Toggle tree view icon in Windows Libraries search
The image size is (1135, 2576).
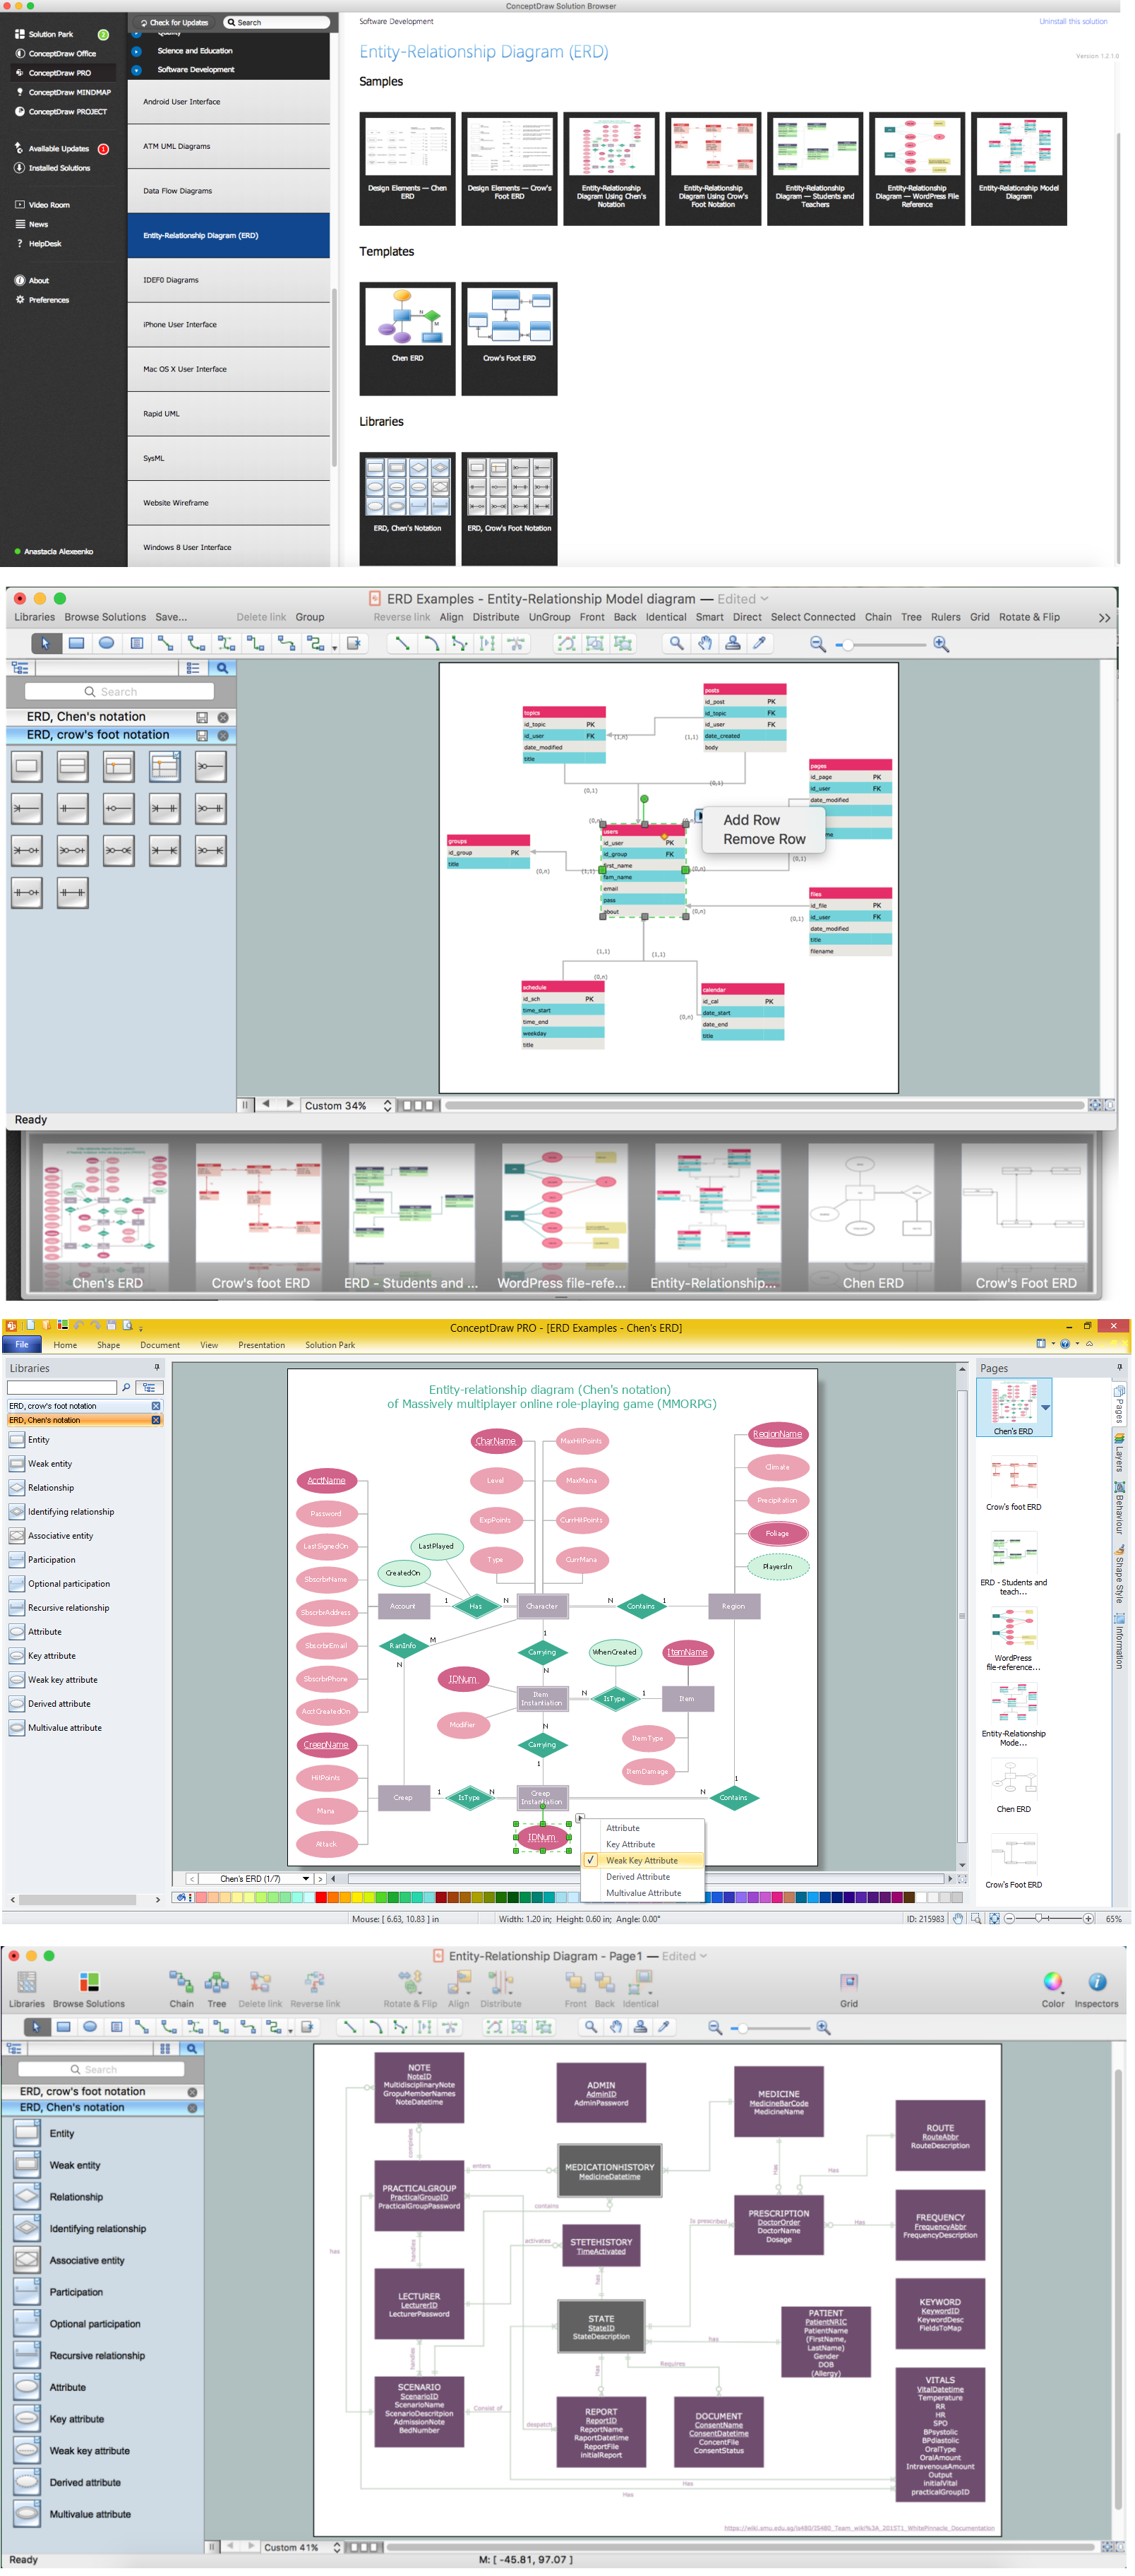(149, 1387)
